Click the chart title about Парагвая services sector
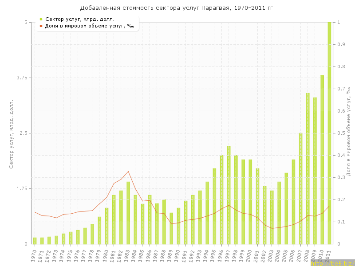This screenshot has width=355, height=266. coord(177,8)
